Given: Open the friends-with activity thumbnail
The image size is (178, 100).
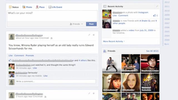Looking at the screenshot, I should (x=107, y=24).
